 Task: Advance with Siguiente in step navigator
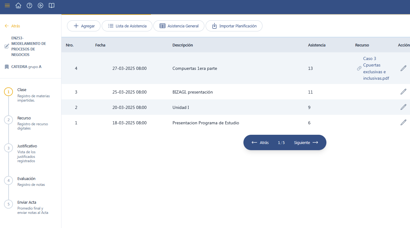[x=306, y=143]
